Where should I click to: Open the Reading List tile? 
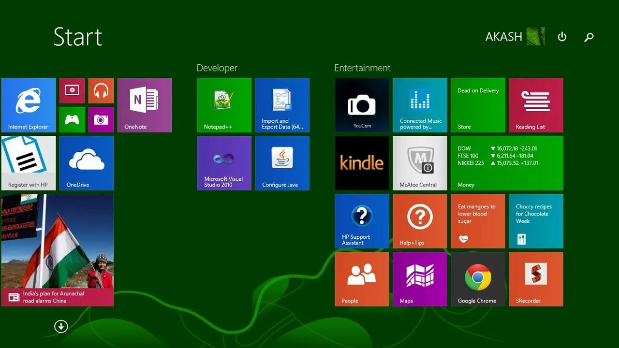[536, 105]
